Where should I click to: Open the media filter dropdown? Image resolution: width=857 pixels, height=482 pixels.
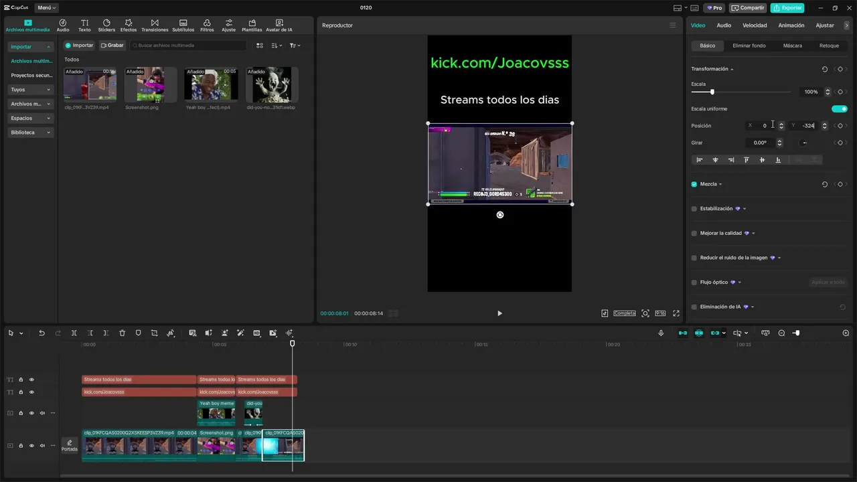click(x=295, y=46)
